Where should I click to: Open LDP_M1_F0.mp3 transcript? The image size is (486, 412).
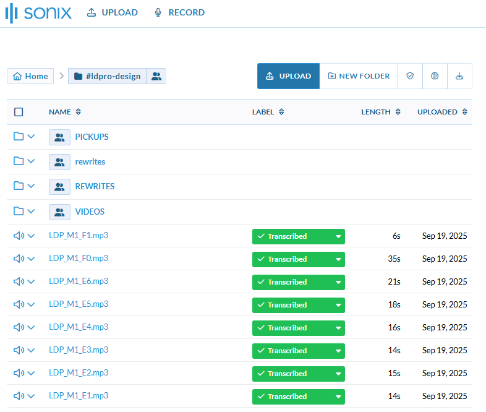tap(79, 258)
